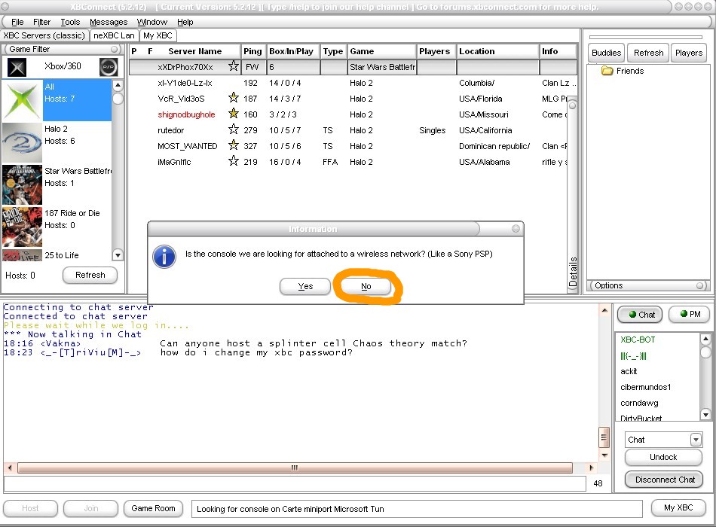
Task: Click the round Information dialog close button
Action: point(516,229)
